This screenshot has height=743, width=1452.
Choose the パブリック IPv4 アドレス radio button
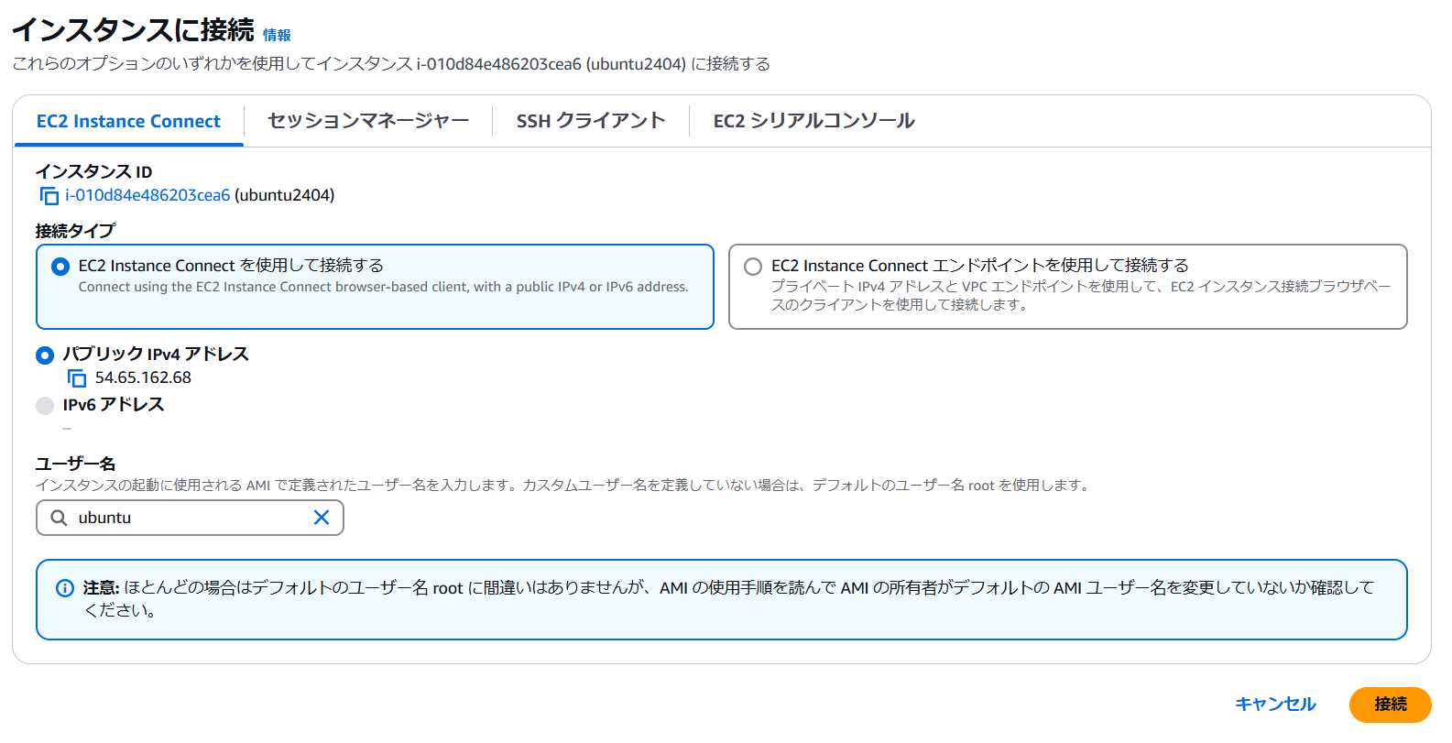click(45, 355)
